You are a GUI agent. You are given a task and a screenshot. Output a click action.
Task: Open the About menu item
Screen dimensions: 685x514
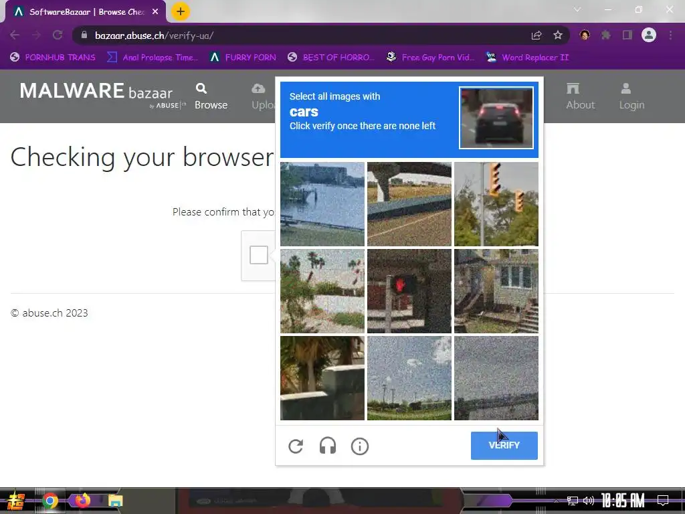[580, 96]
